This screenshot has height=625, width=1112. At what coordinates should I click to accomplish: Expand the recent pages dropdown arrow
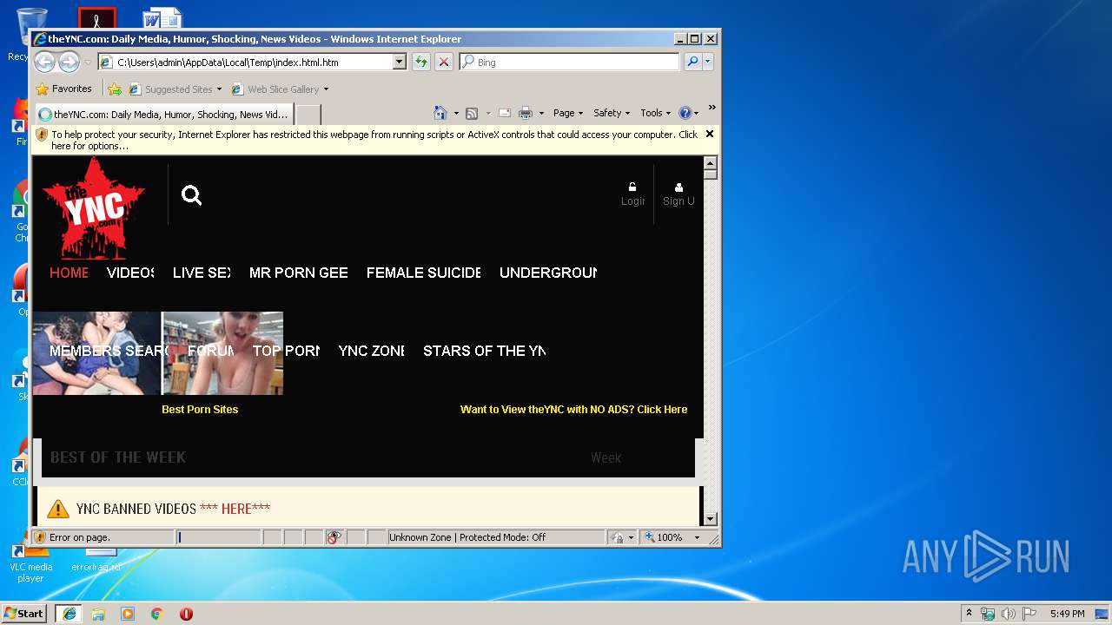point(88,62)
